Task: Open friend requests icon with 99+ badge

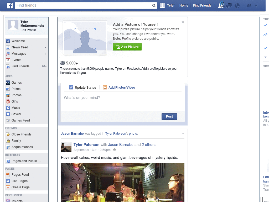Action: coord(221,5)
